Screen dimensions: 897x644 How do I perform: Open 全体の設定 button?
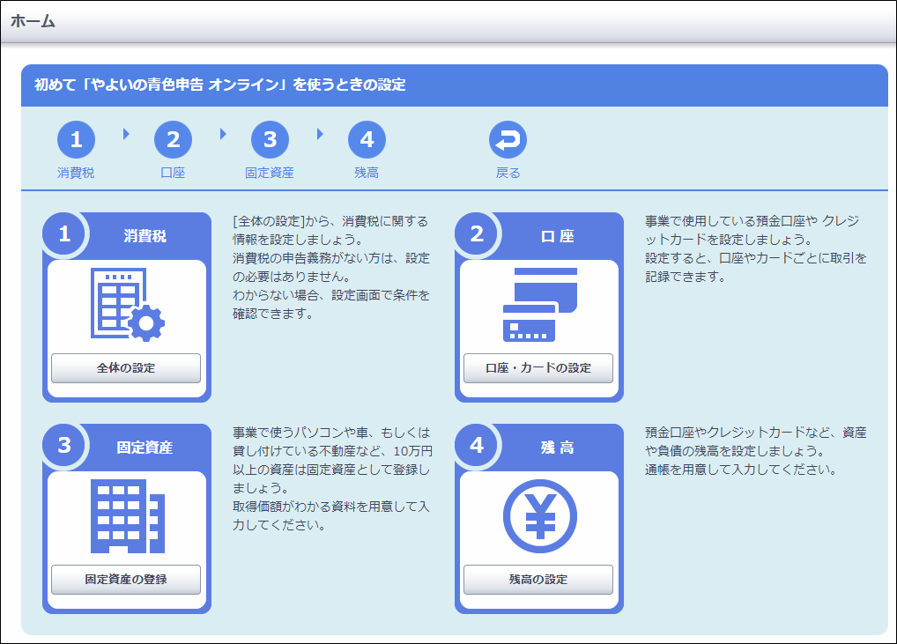pos(126,368)
